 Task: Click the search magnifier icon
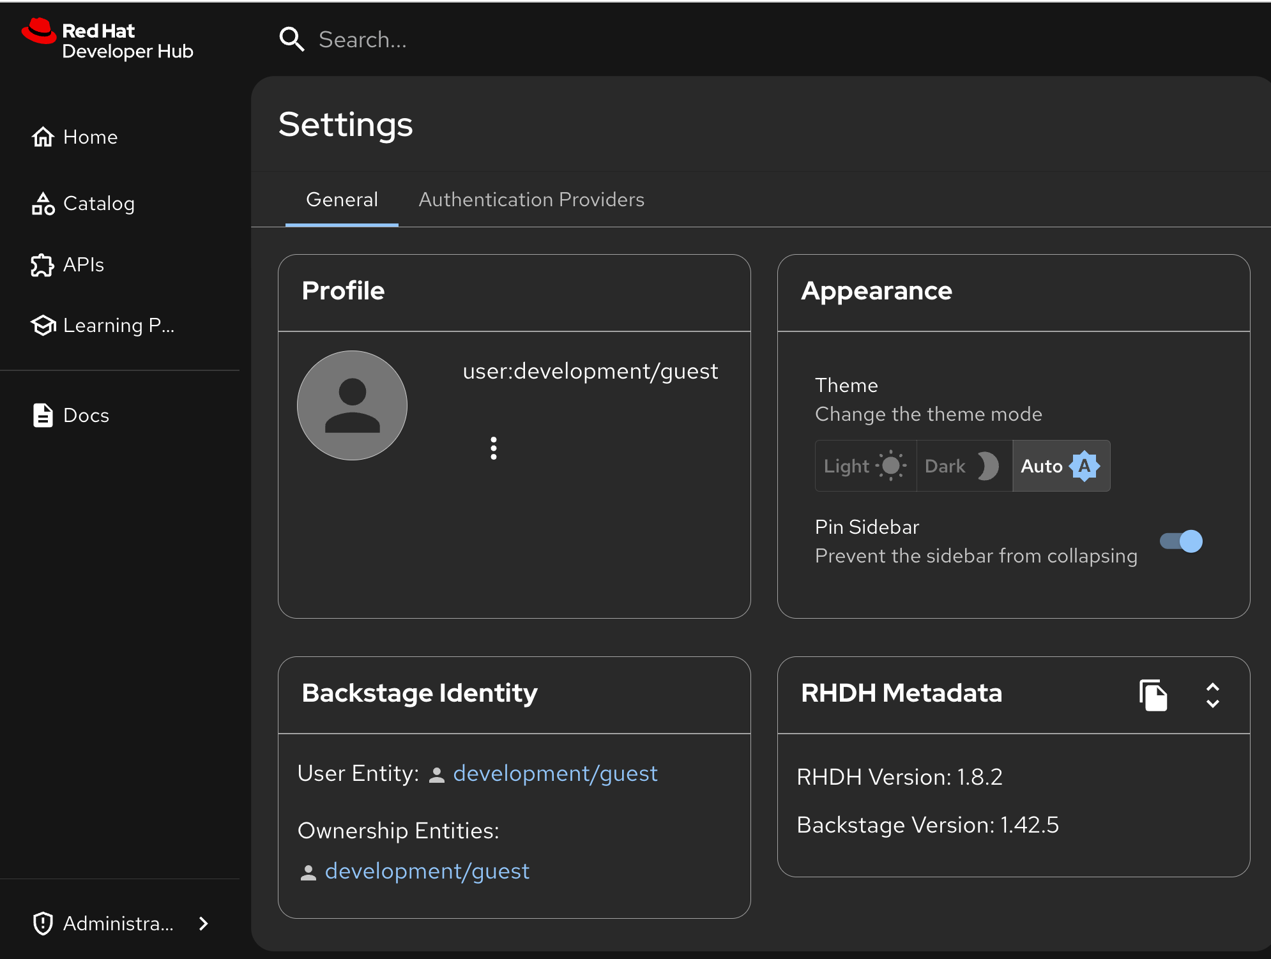[x=291, y=40]
